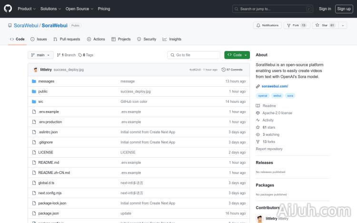Image resolution: width=357 pixels, height=223 pixels.
Task: Click the Sign up button
Action: tap(343, 9)
